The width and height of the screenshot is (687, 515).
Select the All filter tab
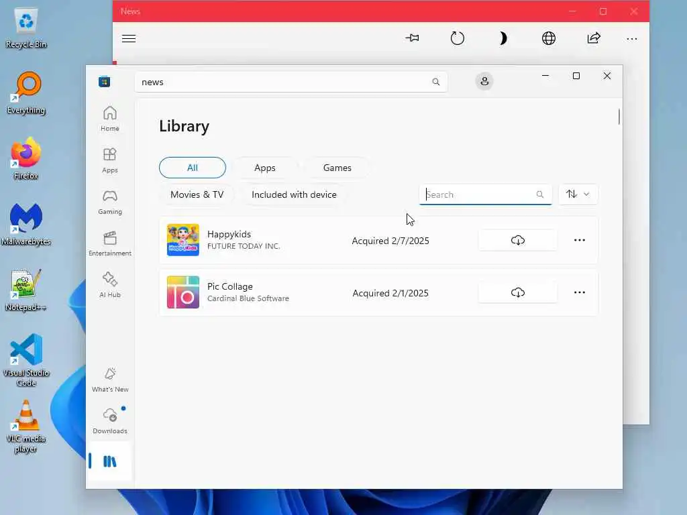pyautogui.click(x=193, y=168)
